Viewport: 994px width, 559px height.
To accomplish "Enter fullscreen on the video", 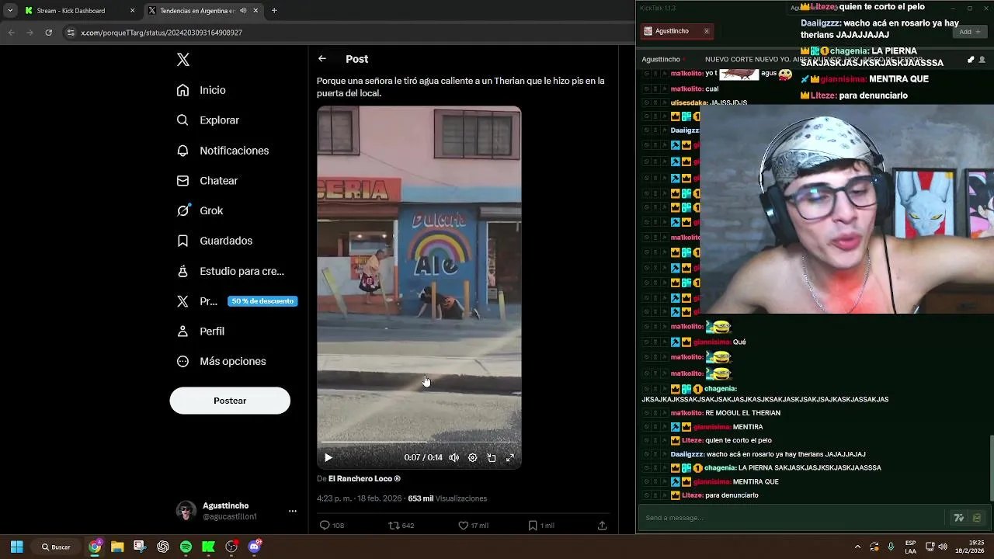I will coord(510,458).
